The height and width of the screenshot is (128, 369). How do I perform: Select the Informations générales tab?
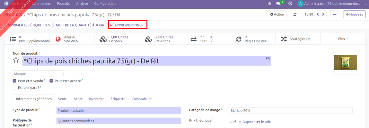pos(34,99)
